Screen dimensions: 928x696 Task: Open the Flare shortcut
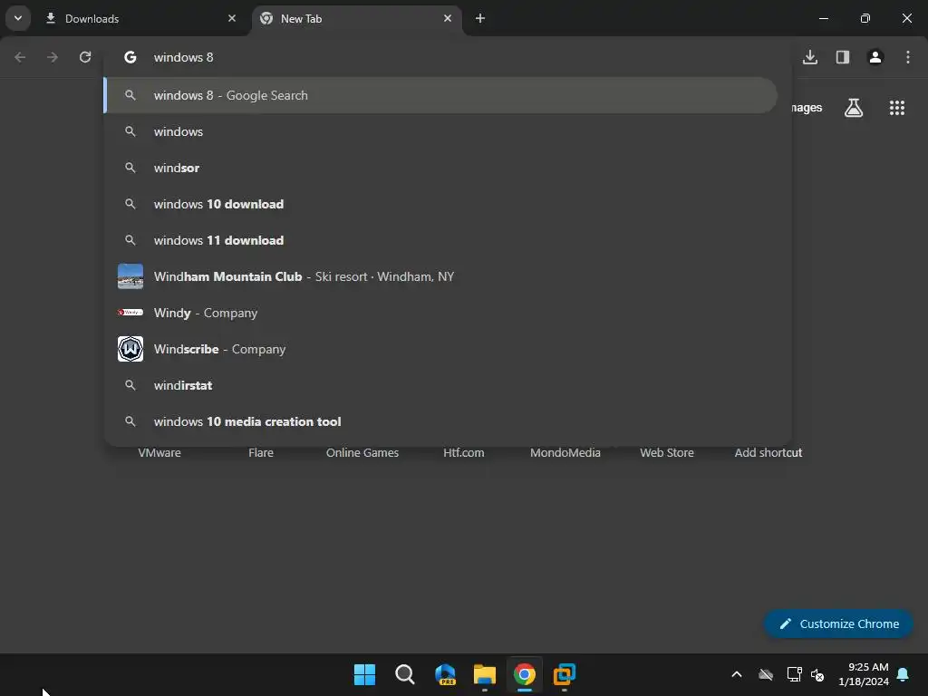pyautogui.click(x=261, y=453)
